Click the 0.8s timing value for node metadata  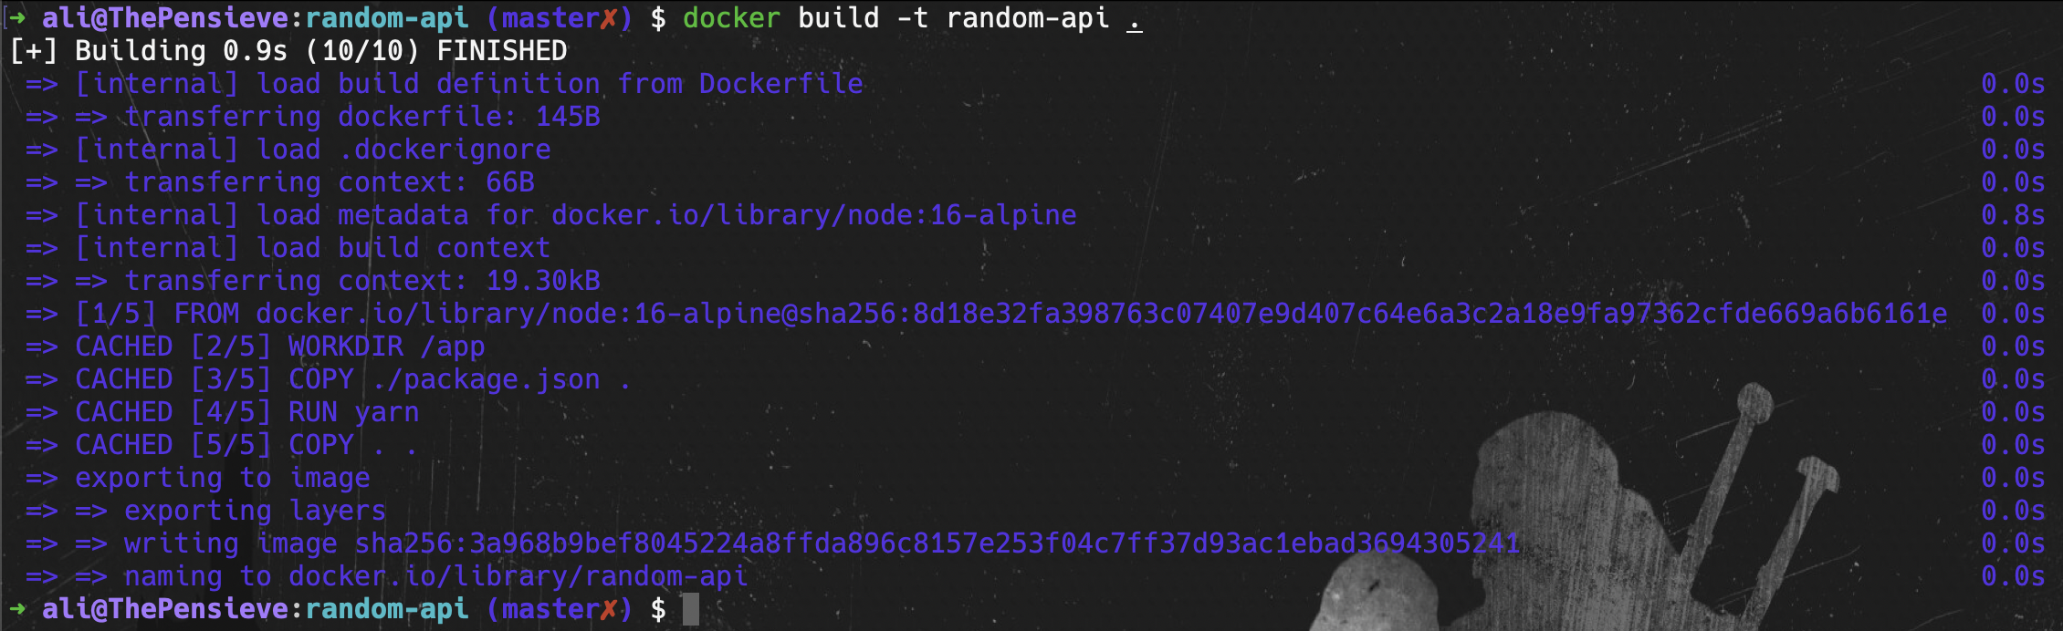[x=2013, y=215]
